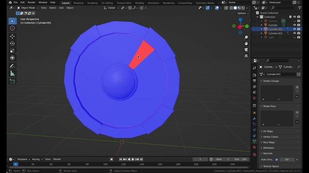Open the Material properties tab
The width and height of the screenshot is (309, 173).
[x=254, y=147]
